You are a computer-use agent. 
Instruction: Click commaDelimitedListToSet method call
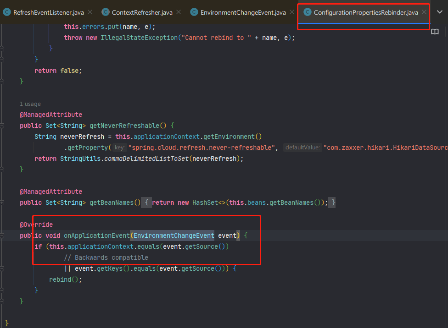coord(146,159)
